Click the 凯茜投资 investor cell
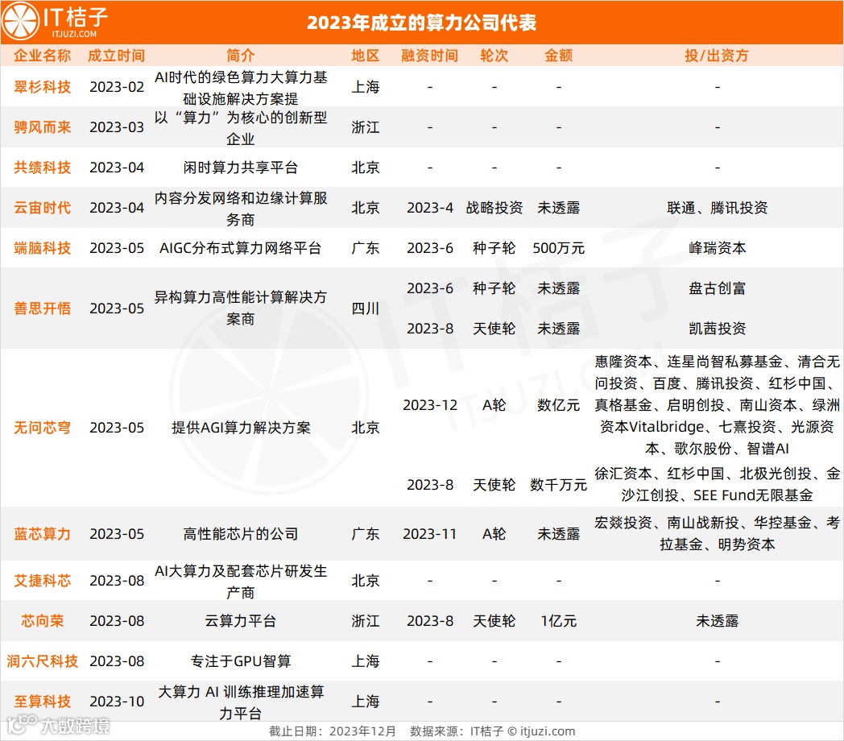844x741 pixels. click(717, 328)
